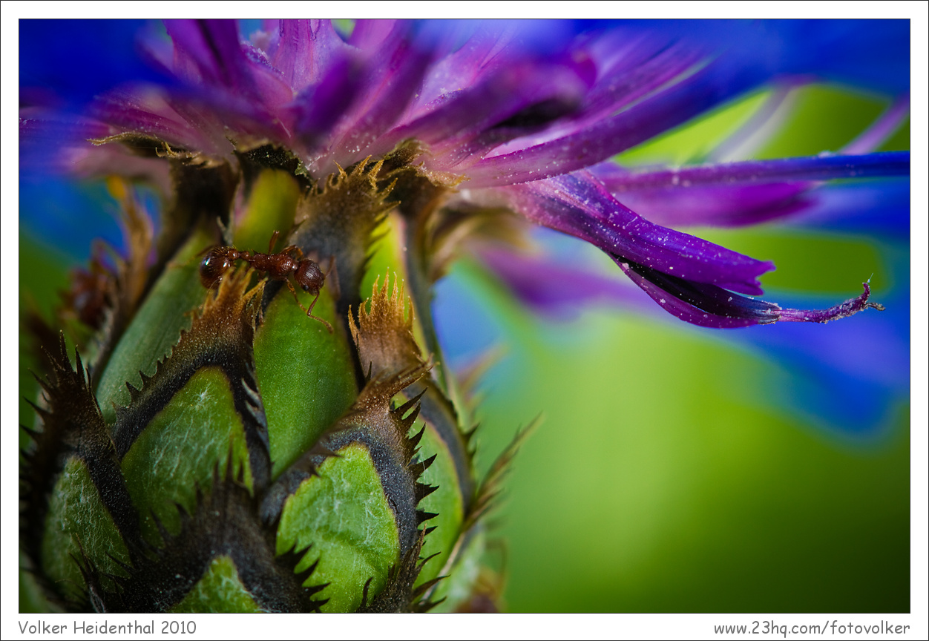Screen dimensions: 929x641
Task: Click the blurred blue patch at the right edge
Action: click(868, 371)
